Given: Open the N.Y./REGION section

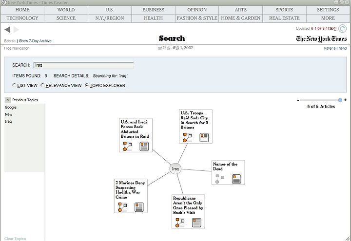Looking at the screenshot, I should coord(110,18).
